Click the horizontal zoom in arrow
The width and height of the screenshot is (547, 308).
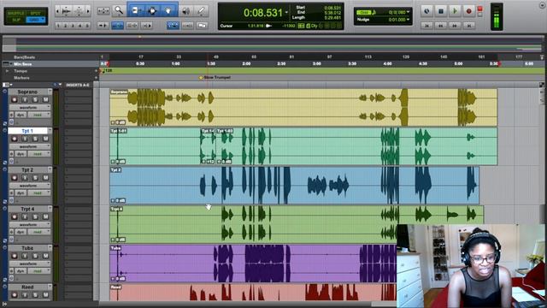(x=88, y=11)
